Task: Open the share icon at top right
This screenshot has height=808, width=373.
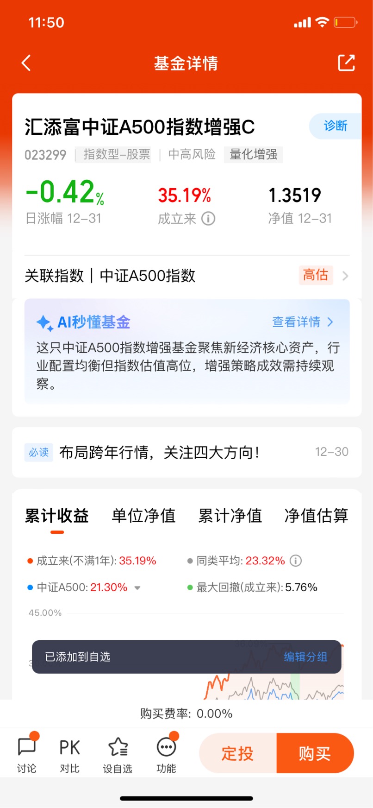Action: tap(346, 63)
